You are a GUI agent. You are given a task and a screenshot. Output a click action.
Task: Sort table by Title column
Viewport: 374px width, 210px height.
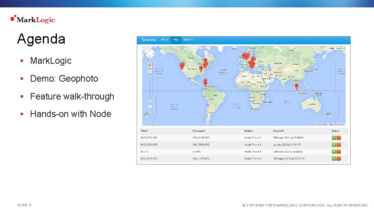tap(144, 131)
